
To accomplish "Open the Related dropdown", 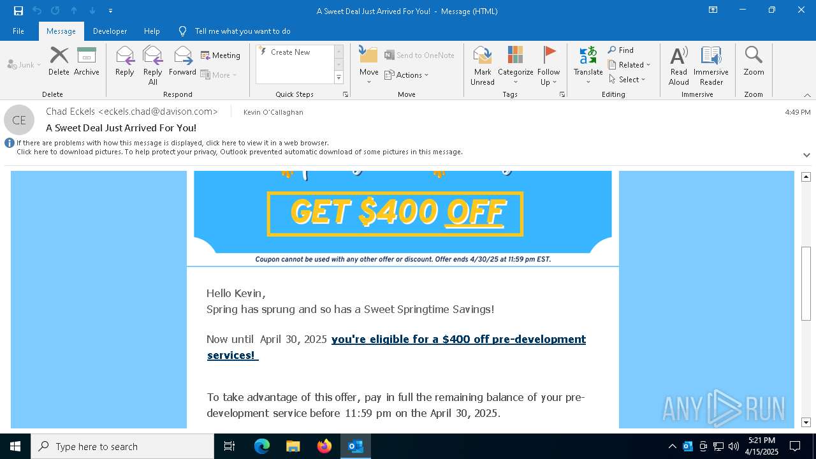I will point(629,65).
